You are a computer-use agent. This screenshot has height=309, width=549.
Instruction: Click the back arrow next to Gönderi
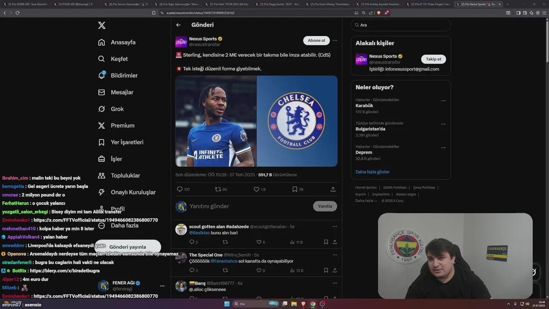point(178,25)
